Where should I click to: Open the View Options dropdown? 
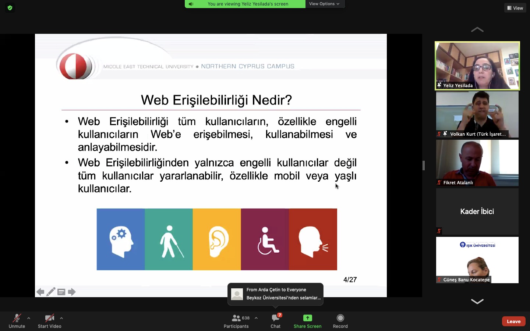coord(324,4)
